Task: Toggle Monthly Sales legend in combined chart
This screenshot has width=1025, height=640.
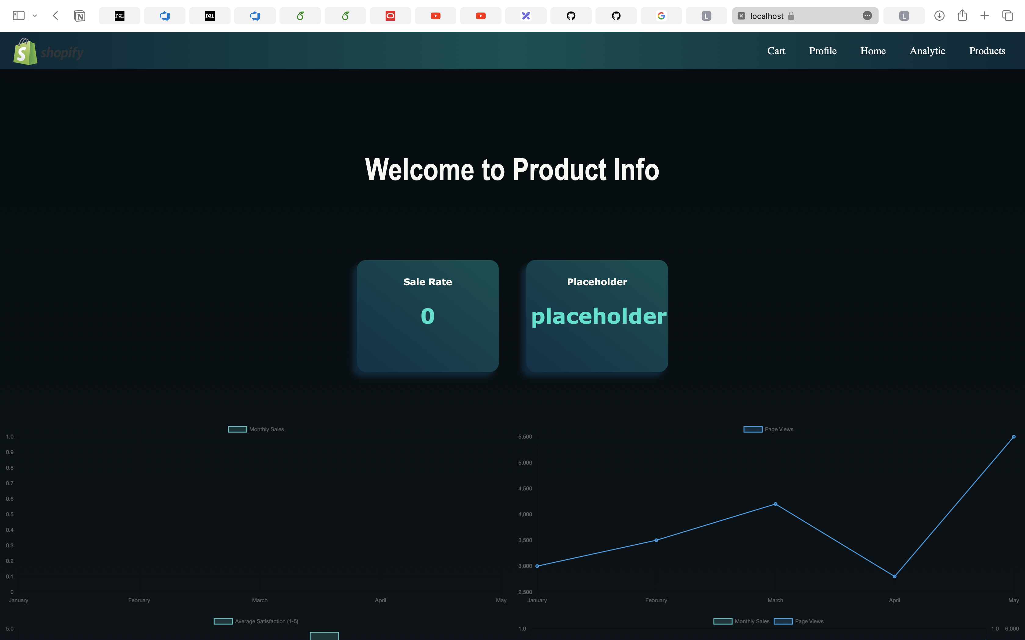Action: (741, 621)
